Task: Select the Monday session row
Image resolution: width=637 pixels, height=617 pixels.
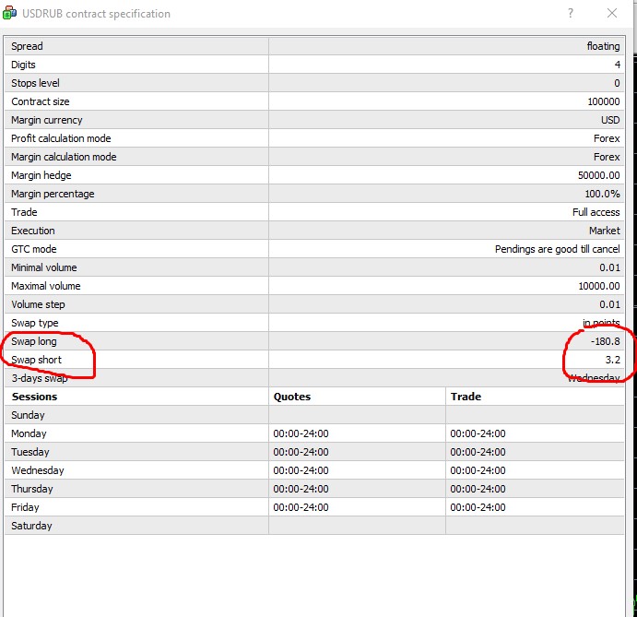Action: click(x=29, y=433)
